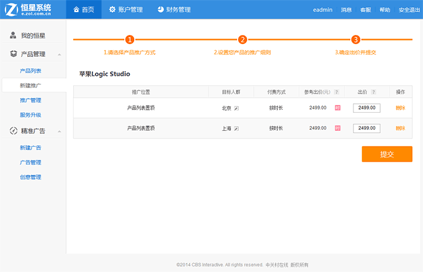Focus the 出价 input for 上海 row
This screenshot has height=272, width=423.
pyautogui.click(x=366, y=128)
